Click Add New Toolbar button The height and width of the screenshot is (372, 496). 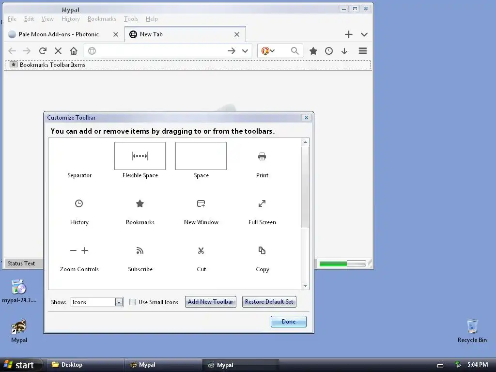click(210, 302)
